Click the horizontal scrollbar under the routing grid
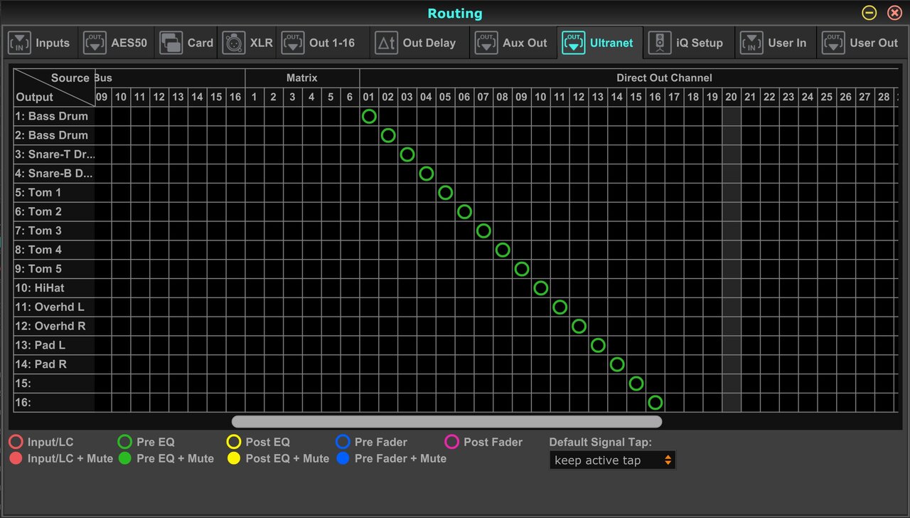Viewport: 910px width, 518px height. (x=446, y=421)
